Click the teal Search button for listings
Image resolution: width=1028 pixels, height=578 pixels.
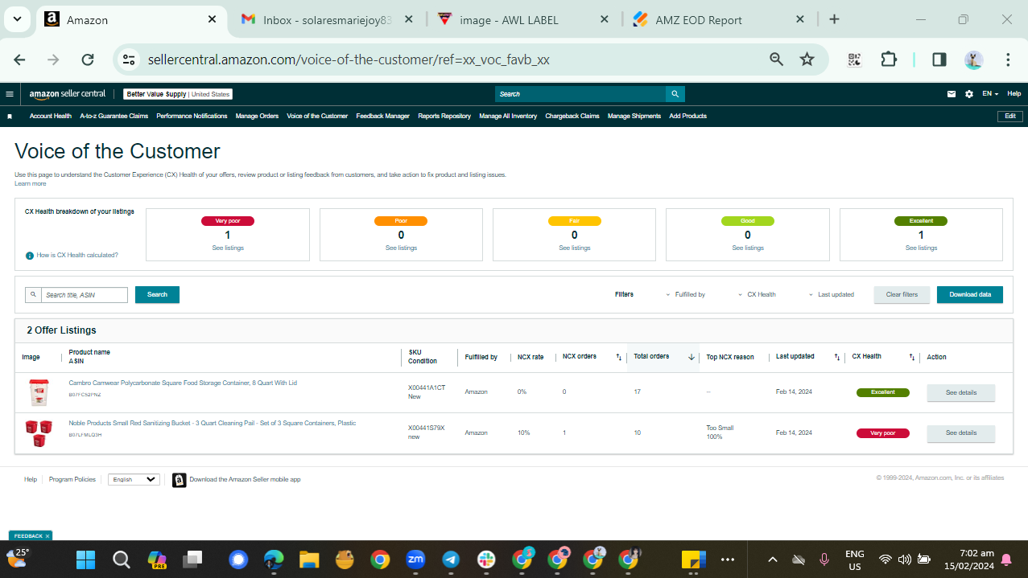click(157, 295)
